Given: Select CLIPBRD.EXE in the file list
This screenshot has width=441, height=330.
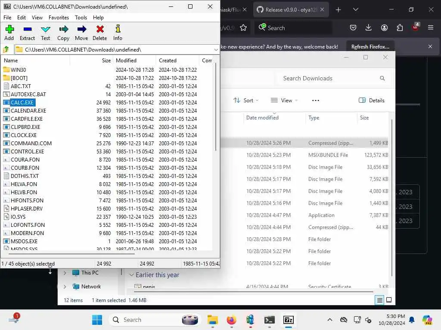Looking at the screenshot, I should coord(25,127).
